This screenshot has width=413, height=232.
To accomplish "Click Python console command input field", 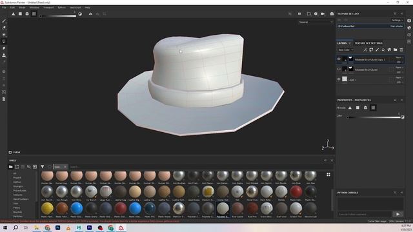I will click(365, 214).
